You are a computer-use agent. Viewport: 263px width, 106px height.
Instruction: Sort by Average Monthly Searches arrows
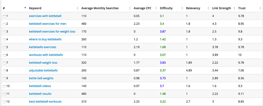pyautogui.click(x=130, y=8)
